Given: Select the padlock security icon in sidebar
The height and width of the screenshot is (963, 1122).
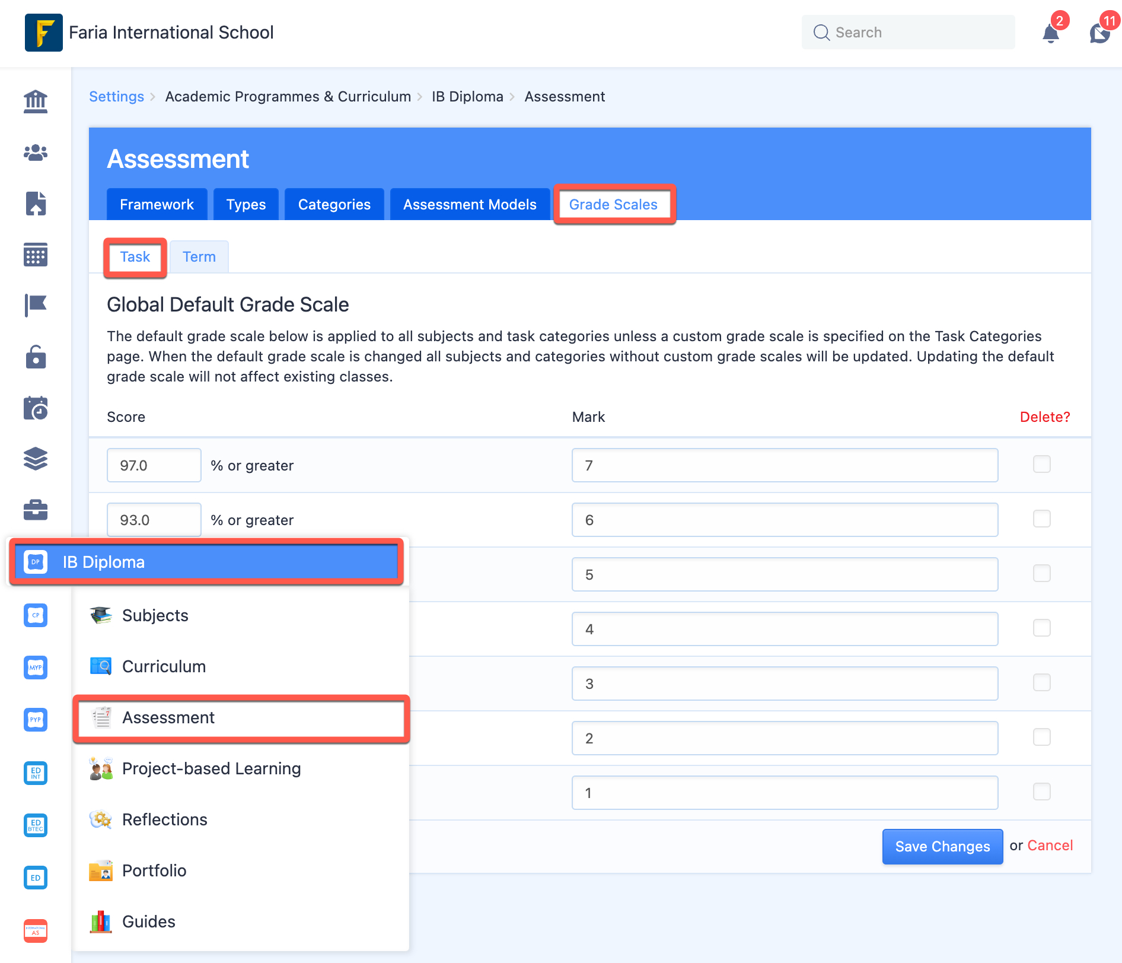Looking at the screenshot, I should tap(35, 357).
